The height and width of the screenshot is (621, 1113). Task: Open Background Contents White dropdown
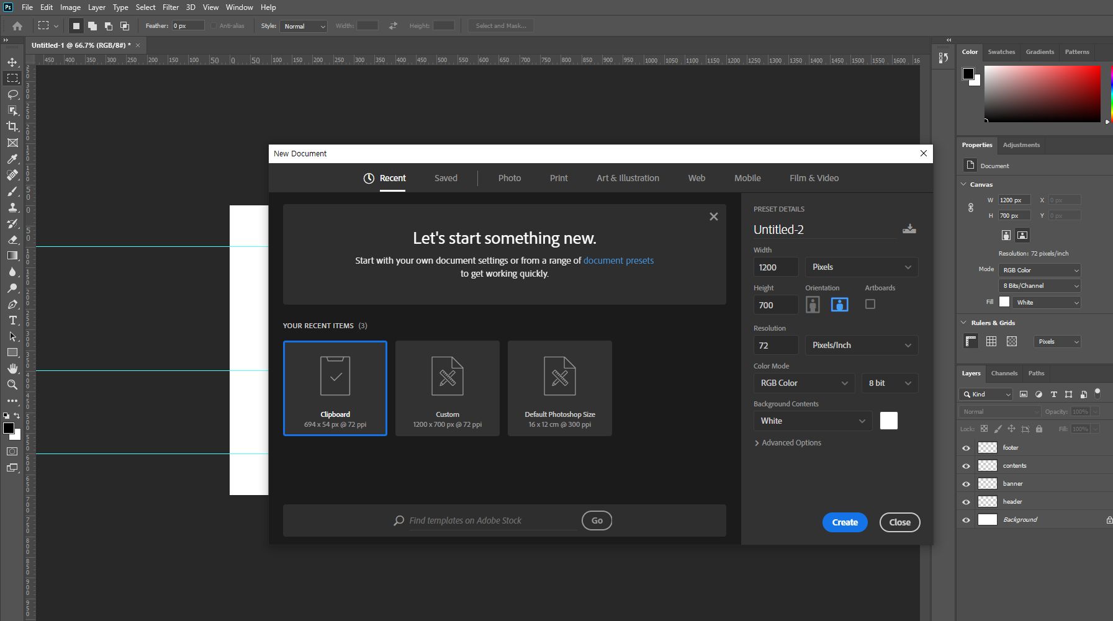click(x=813, y=421)
